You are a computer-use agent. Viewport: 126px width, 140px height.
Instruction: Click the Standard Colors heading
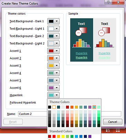tap(61, 131)
